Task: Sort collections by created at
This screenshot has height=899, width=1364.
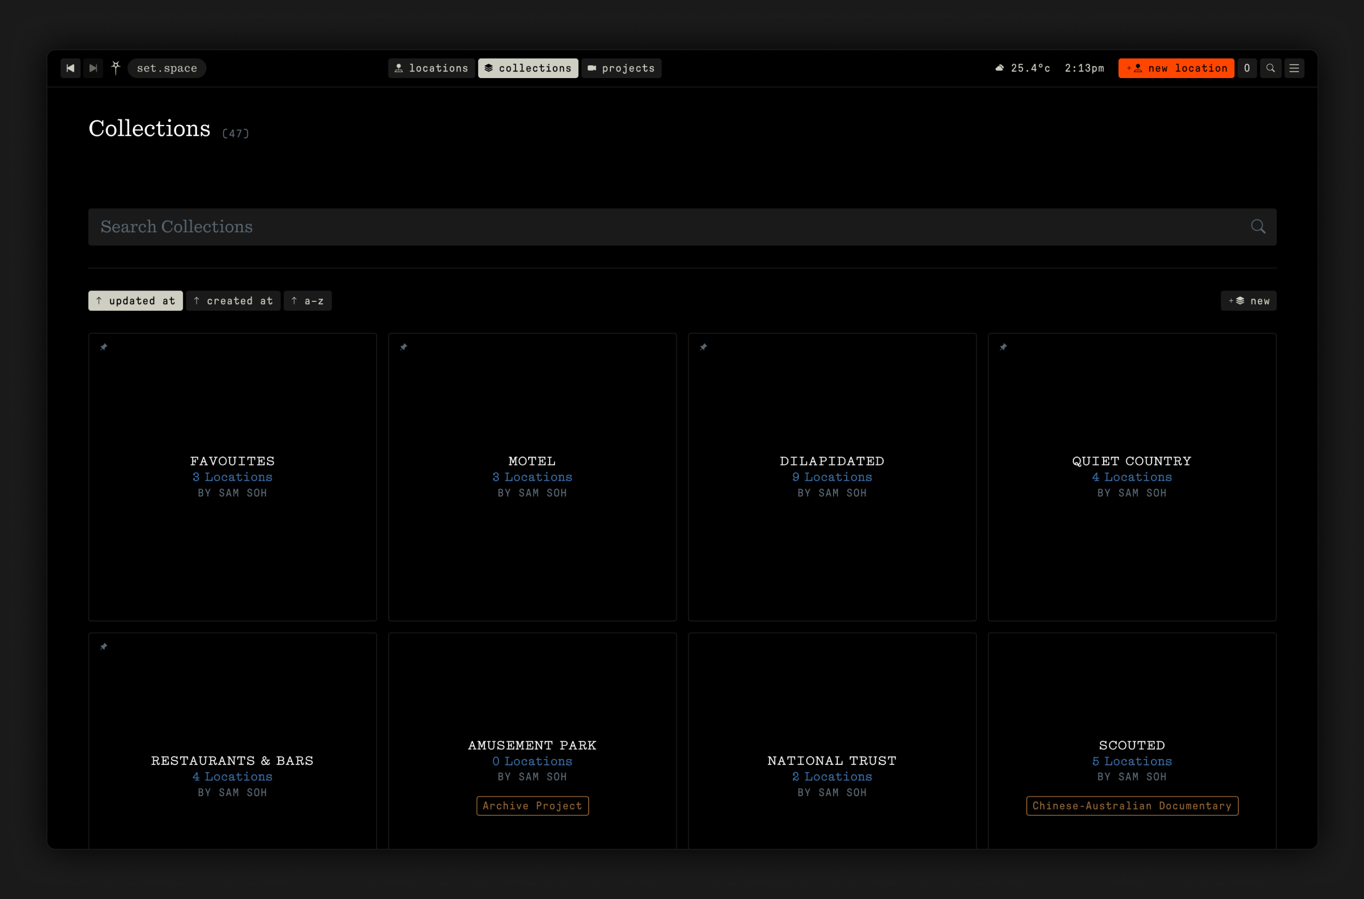Action: pyautogui.click(x=233, y=301)
